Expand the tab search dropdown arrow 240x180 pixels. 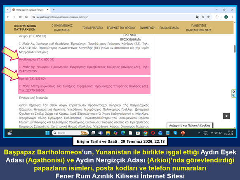click(7, 9)
